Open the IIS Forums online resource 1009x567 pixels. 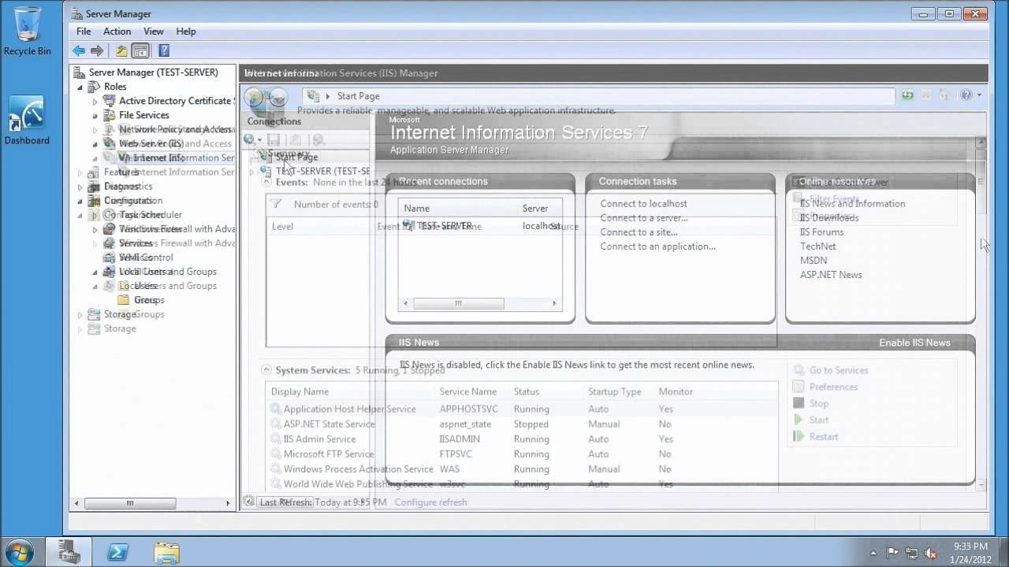click(821, 232)
